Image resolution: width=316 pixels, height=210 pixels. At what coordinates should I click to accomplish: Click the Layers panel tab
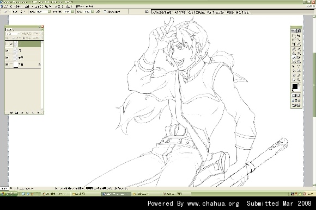tap(9, 29)
